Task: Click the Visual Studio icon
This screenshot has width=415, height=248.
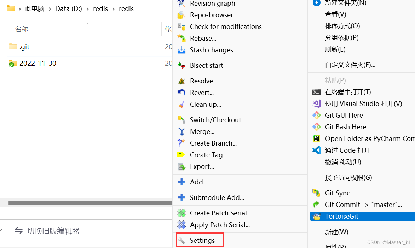Action: tap(317, 104)
